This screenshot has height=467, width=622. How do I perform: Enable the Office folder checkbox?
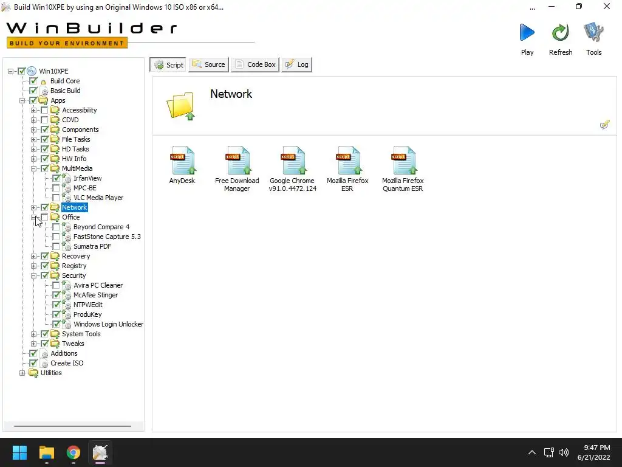tap(44, 217)
